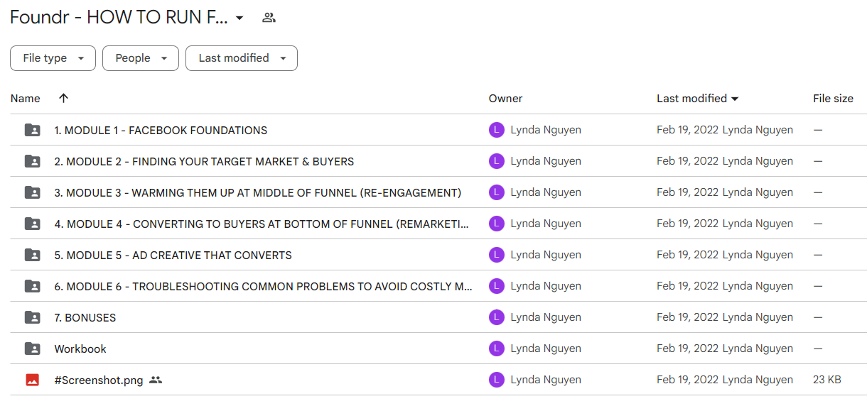Click owner avatar in the Module 5 row
The height and width of the screenshot is (406, 867).
coord(496,255)
